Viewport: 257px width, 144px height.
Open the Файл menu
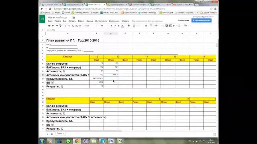(50, 21)
